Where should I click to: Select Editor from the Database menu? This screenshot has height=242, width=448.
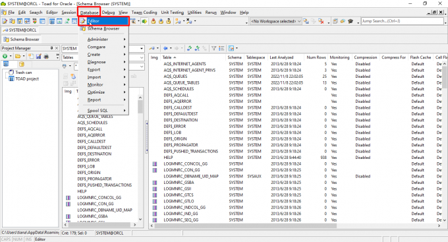(103, 21)
